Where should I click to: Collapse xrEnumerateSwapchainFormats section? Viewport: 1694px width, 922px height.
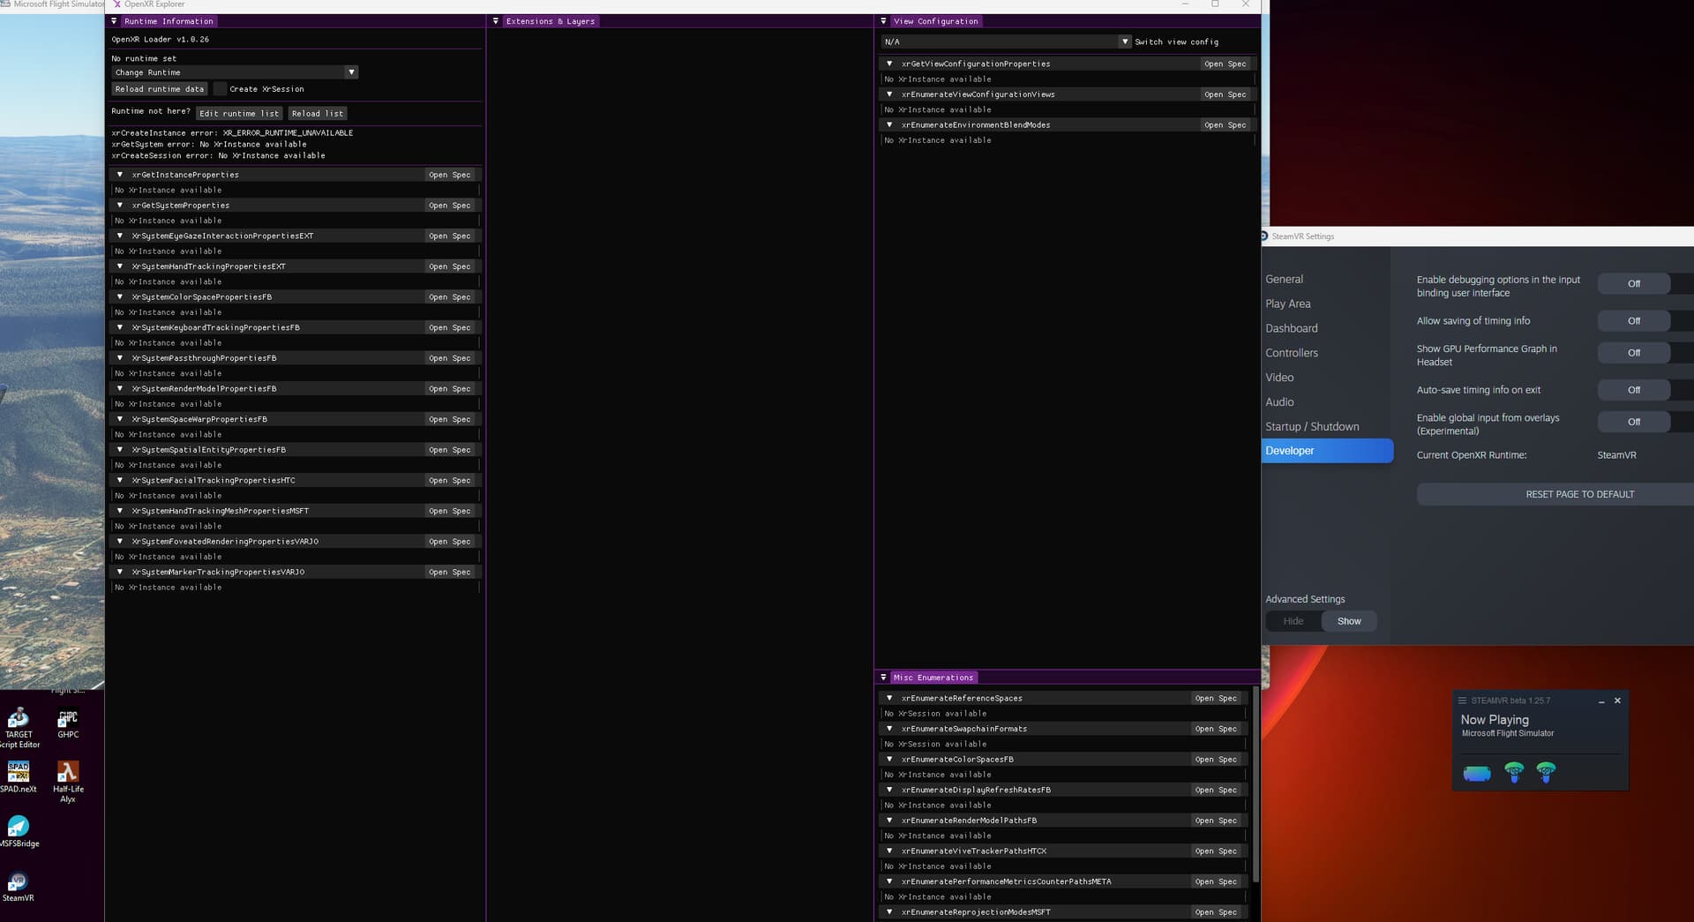[889, 729]
